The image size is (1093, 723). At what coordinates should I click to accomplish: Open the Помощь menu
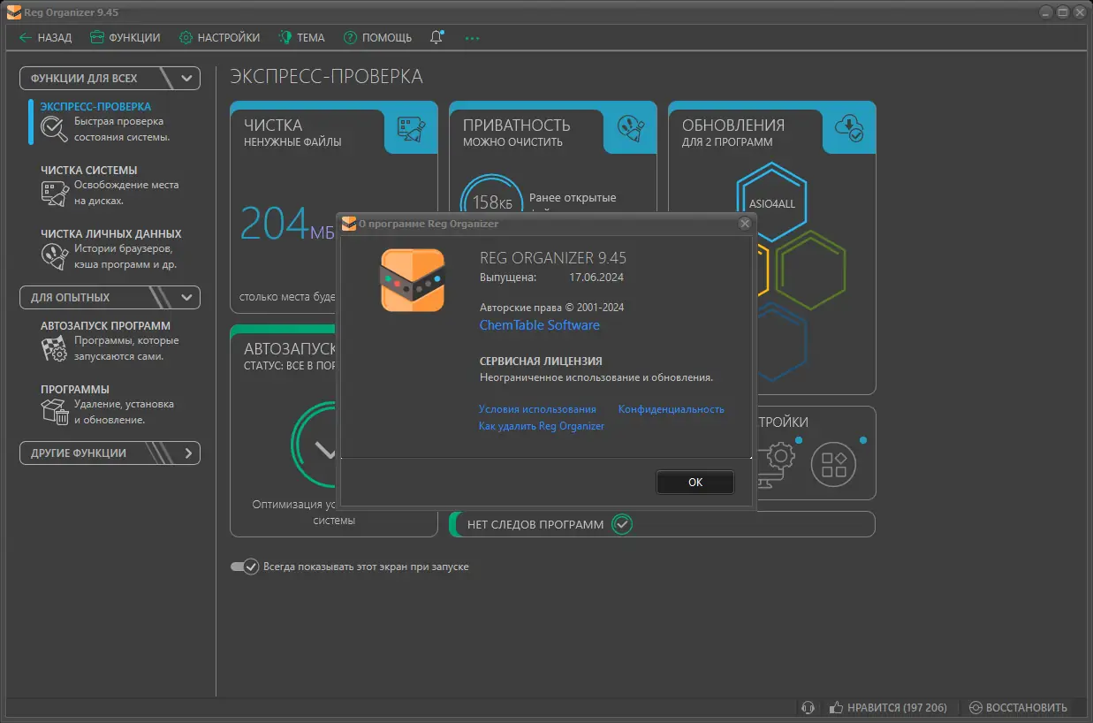point(377,37)
